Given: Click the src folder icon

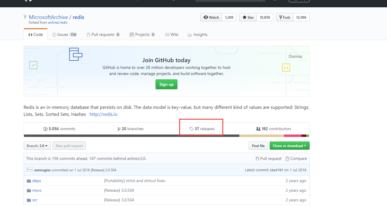Looking at the screenshot, I should click(29, 200).
